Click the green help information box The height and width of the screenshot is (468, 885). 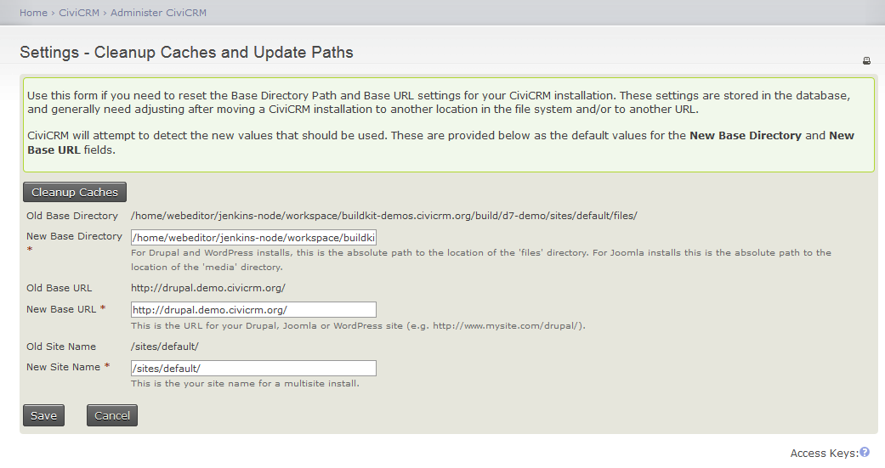(448, 125)
